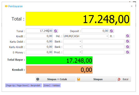Focus the Kredit amount field
139x95 pixels.
point(39,36)
